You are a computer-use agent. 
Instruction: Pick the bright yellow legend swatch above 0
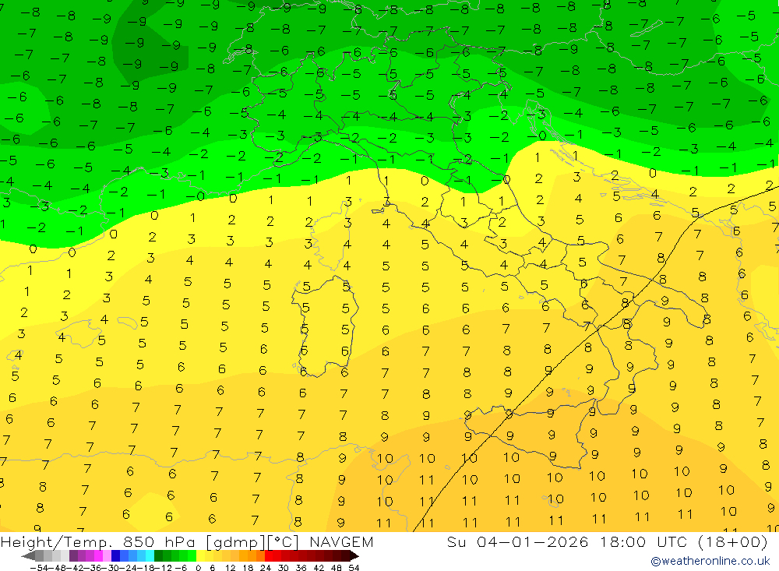coord(200,555)
